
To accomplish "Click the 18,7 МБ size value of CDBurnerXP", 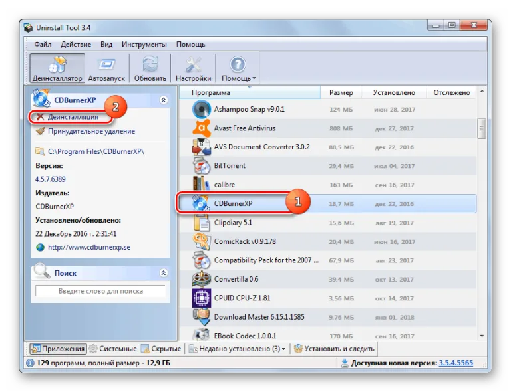I will (x=341, y=204).
